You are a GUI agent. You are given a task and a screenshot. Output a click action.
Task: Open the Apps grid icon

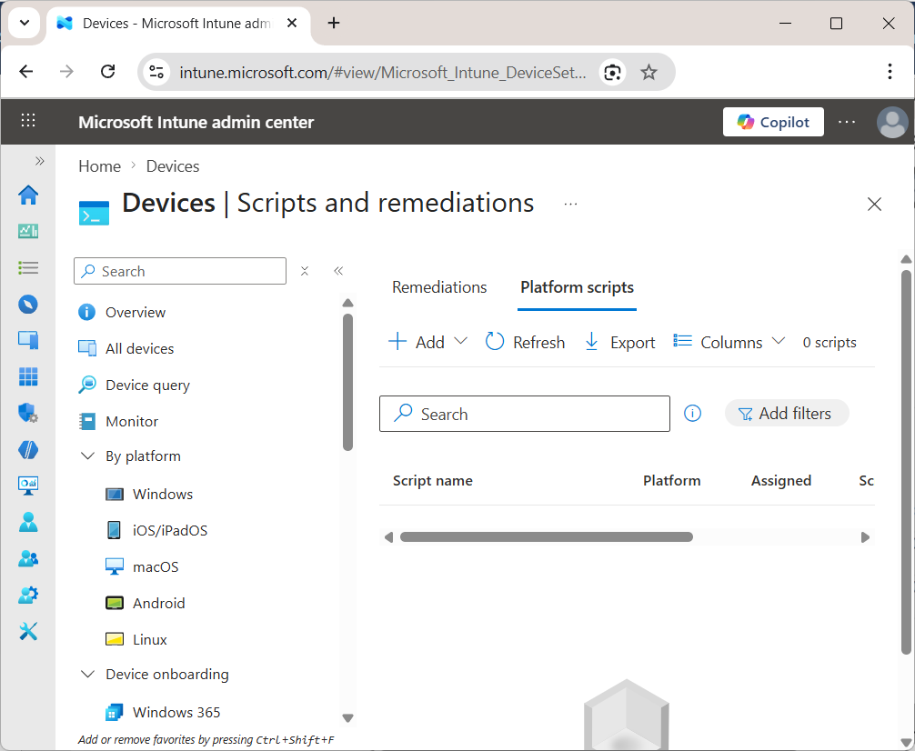coord(28,376)
